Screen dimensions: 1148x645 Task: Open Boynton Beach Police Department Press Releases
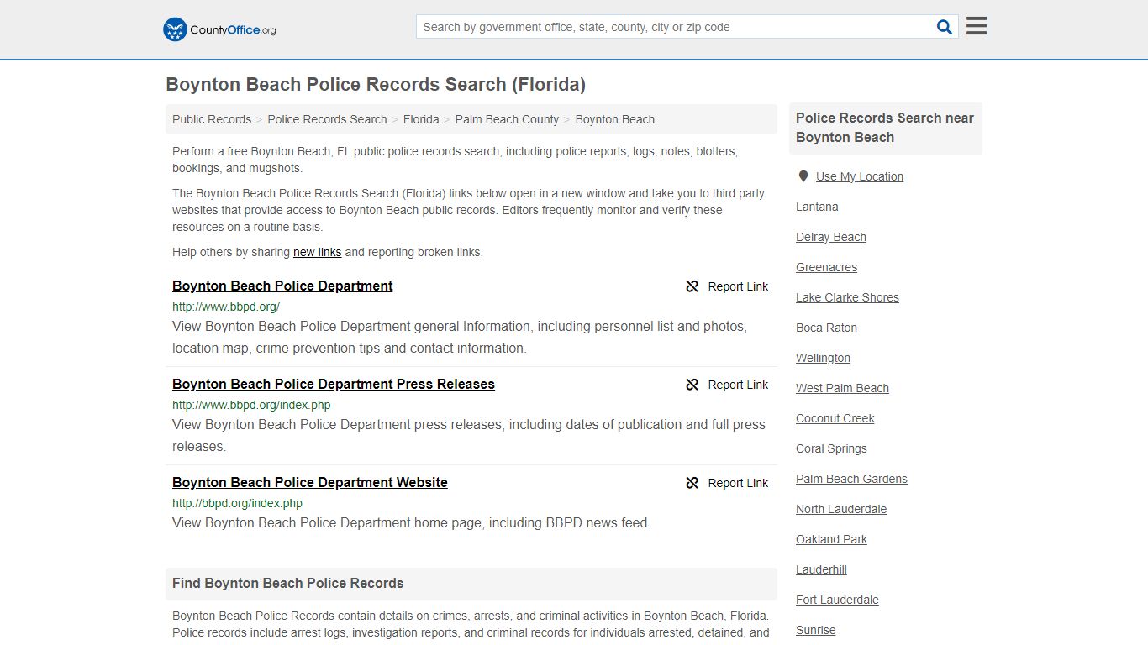pyautogui.click(x=334, y=384)
